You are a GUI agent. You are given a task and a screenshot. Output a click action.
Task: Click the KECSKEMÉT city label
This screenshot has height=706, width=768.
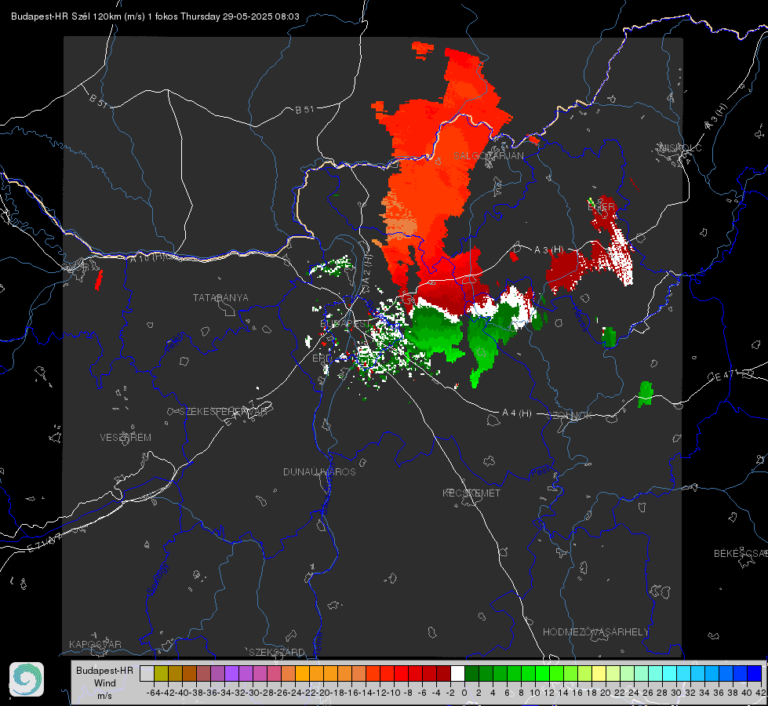point(471,493)
